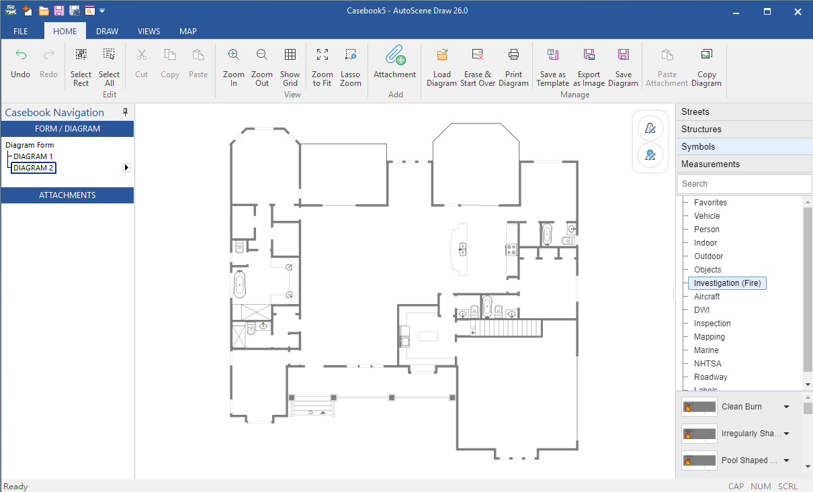Click the symbols Search field
Viewport: 813px width, 492px height.
(x=744, y=183)
